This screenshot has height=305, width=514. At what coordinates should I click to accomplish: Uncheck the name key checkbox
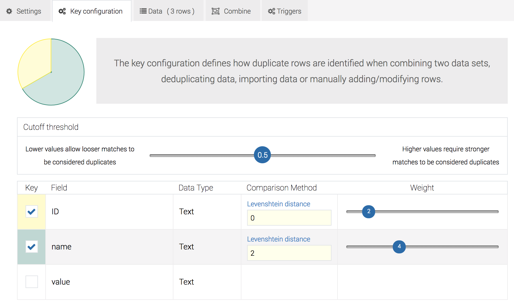32,247
